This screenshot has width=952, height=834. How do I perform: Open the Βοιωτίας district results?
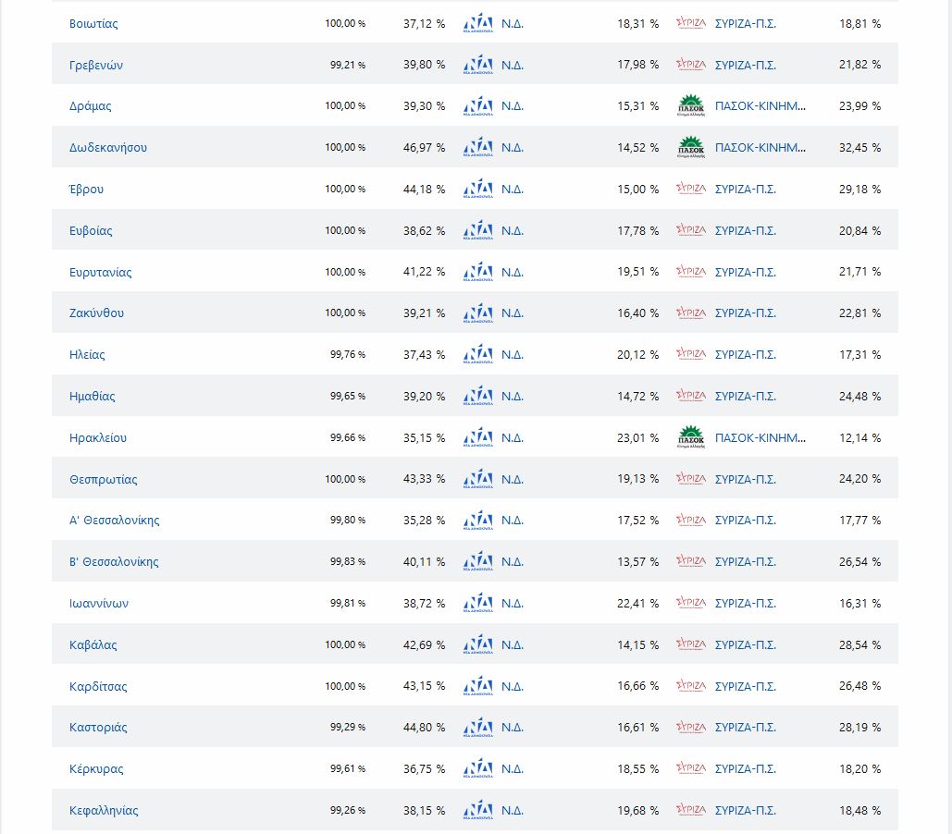[93, 24]
